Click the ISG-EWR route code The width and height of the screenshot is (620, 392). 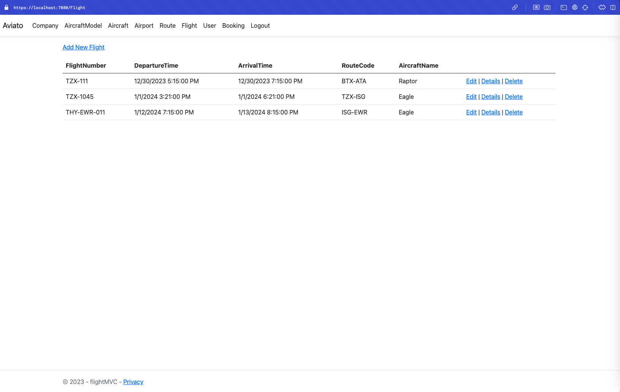click(x=354, y=112)
